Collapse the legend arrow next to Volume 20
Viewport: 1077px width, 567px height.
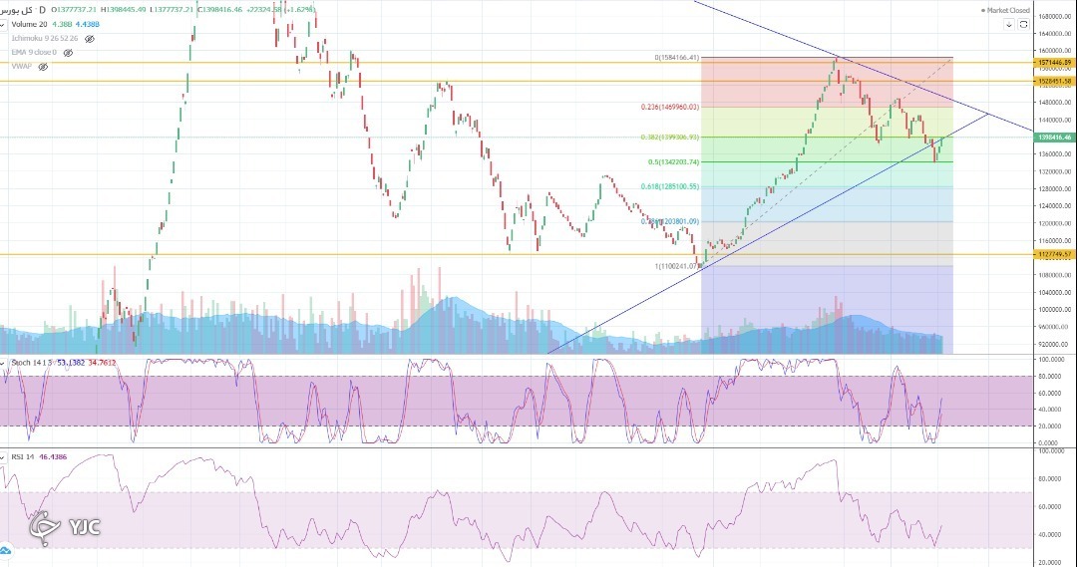tap(3, 25)
